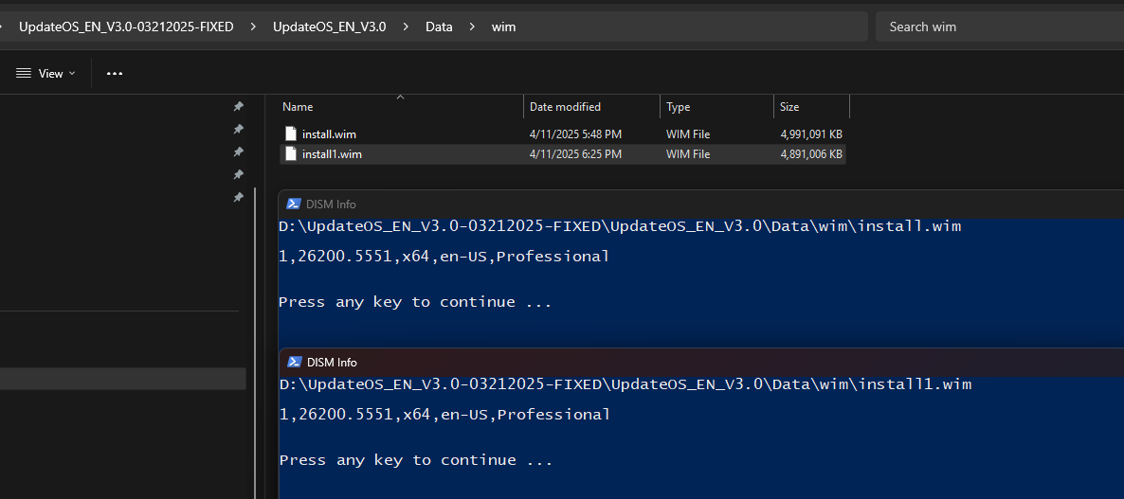Click WIM File type of install.wim
The image size is (1124, 499).
pos(688,134)
